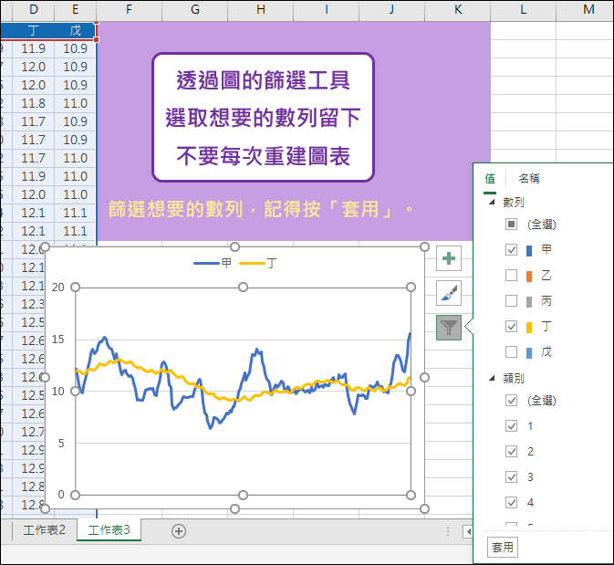Select the 丁 legend entry in chart
This screenshot has width=614, height=565.
258,263
